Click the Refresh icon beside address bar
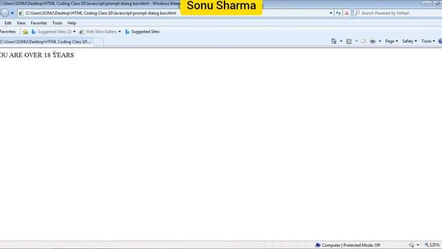The width and height of the screenshot is (442, 249). 338,13
